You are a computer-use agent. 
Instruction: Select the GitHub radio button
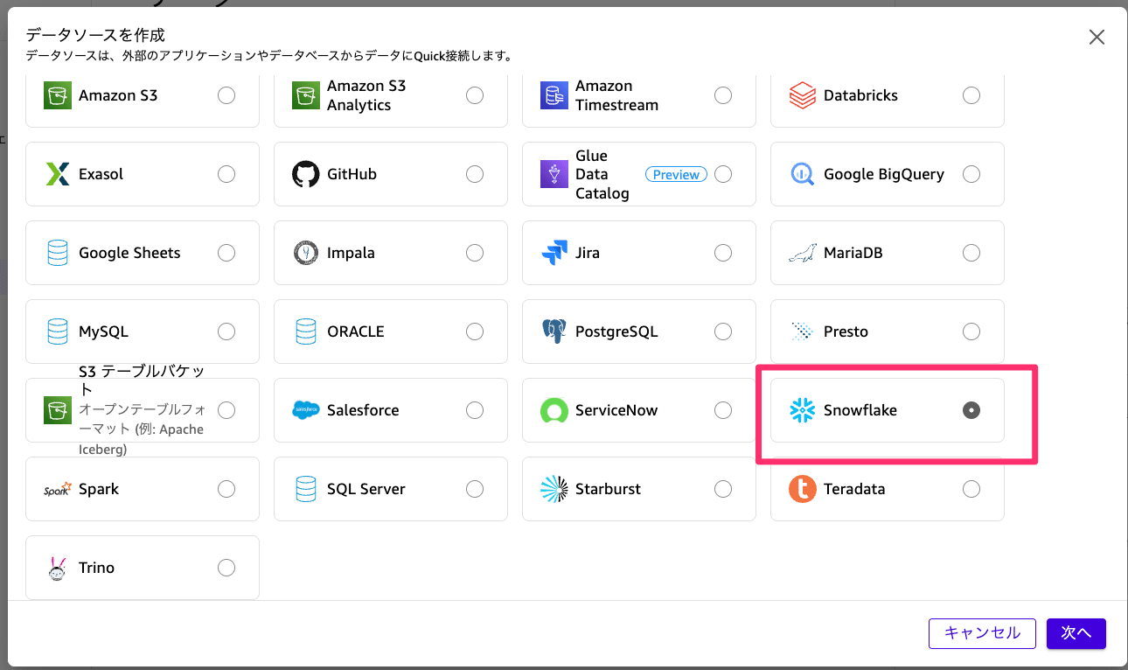click(475, 174)
